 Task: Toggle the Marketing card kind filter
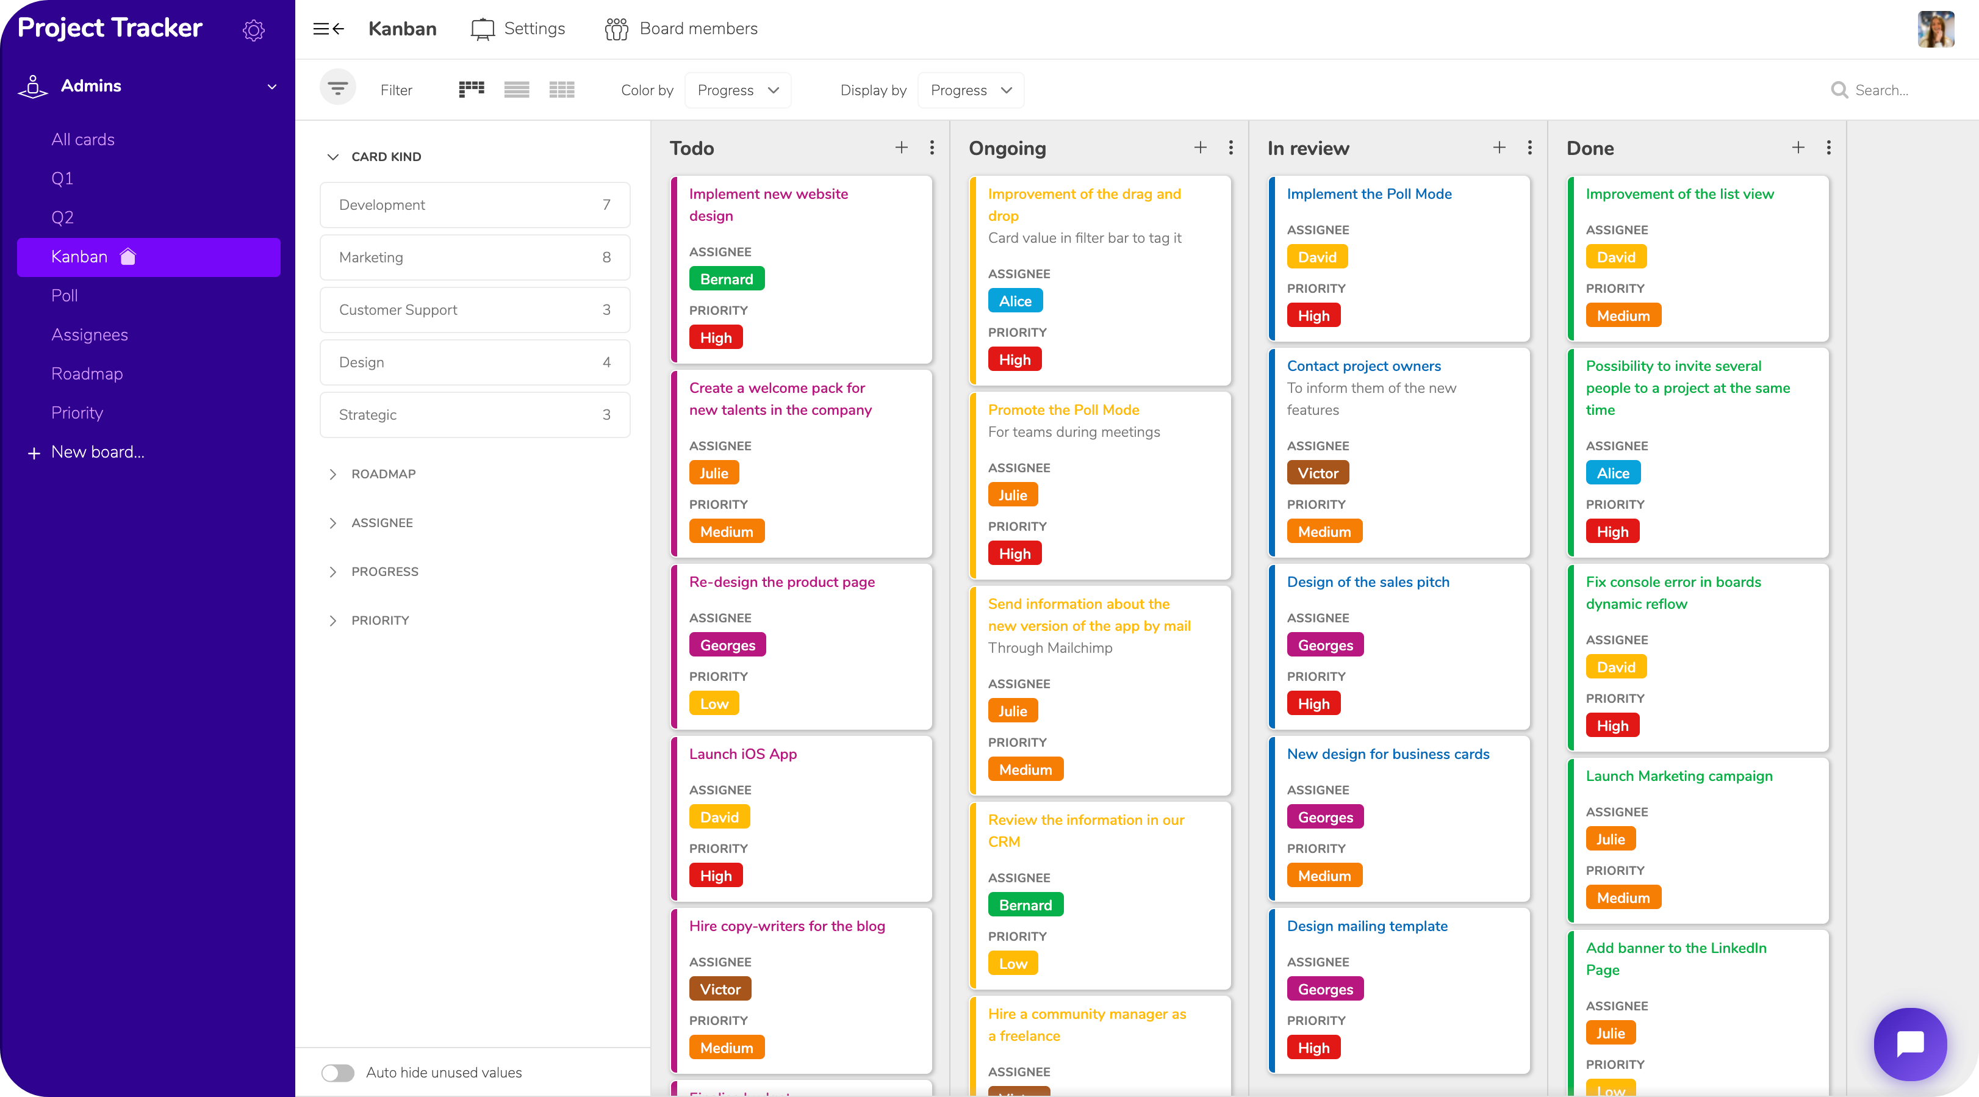474,257
